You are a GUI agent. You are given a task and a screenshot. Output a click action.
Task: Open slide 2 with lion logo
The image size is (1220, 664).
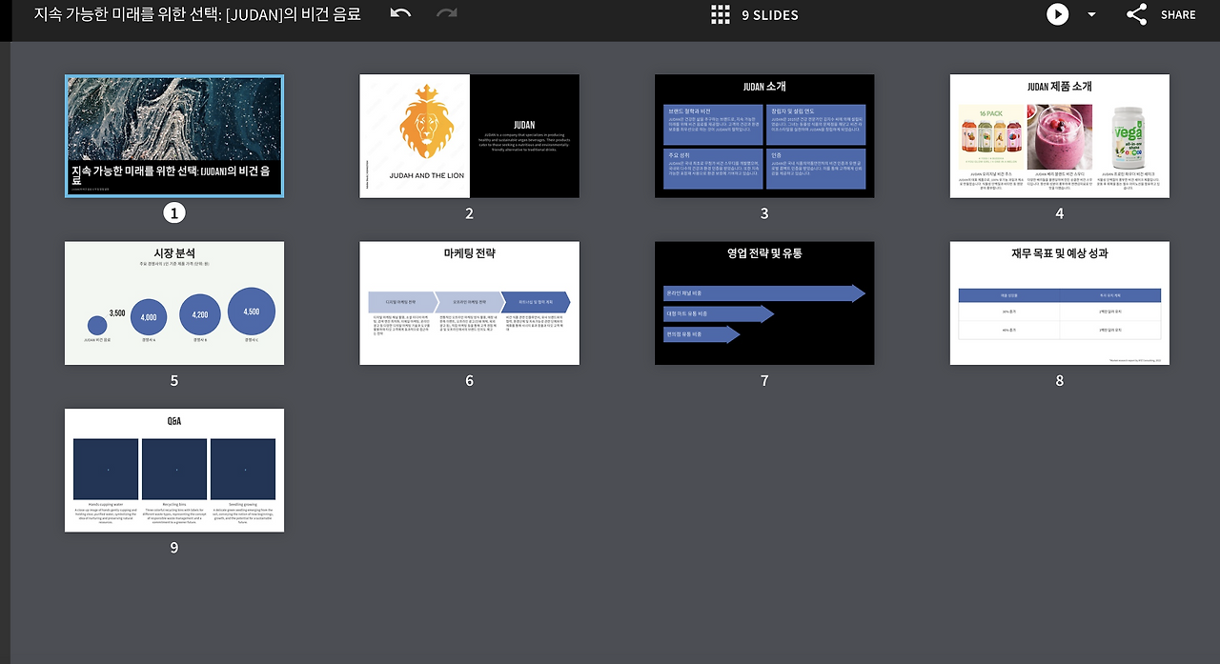(x=469, y=136)
